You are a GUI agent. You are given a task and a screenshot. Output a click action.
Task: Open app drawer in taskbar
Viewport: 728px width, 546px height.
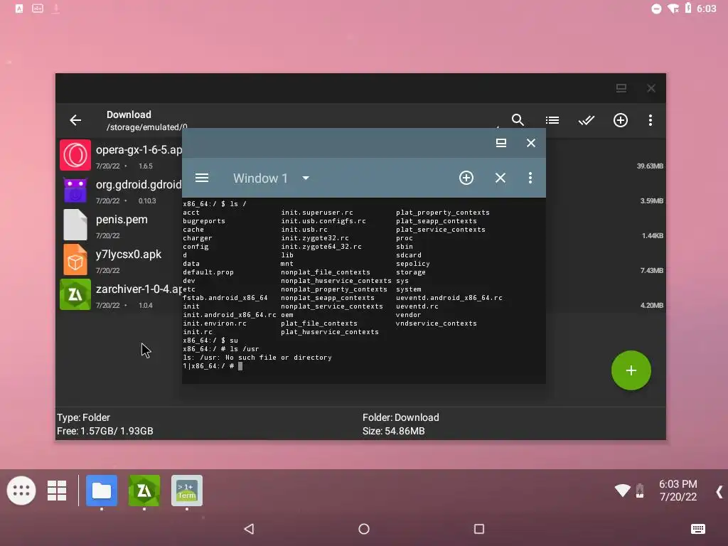click(21, 491)
